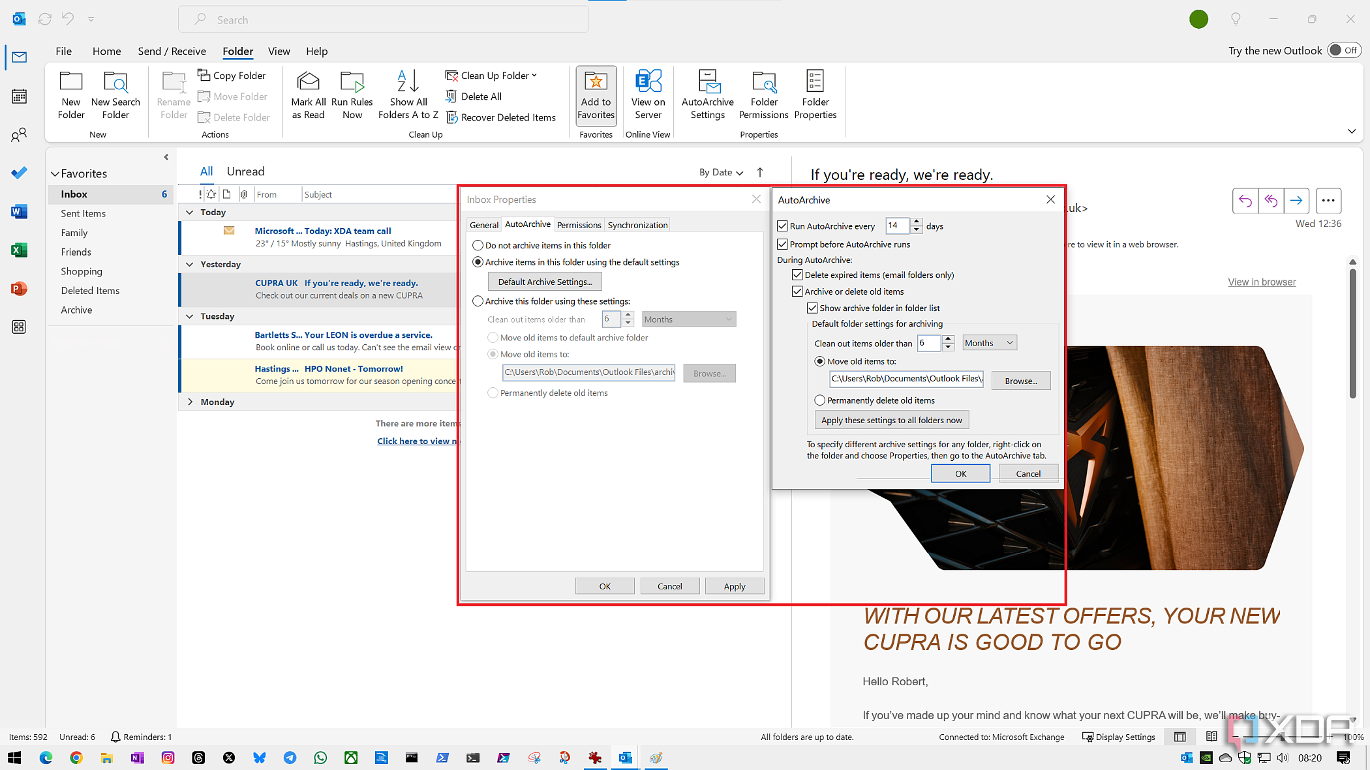This screenshot has width=1370, height=770.
Task: Open AutoArchive Settings from ribbon
Action: (x=707, y=95)
